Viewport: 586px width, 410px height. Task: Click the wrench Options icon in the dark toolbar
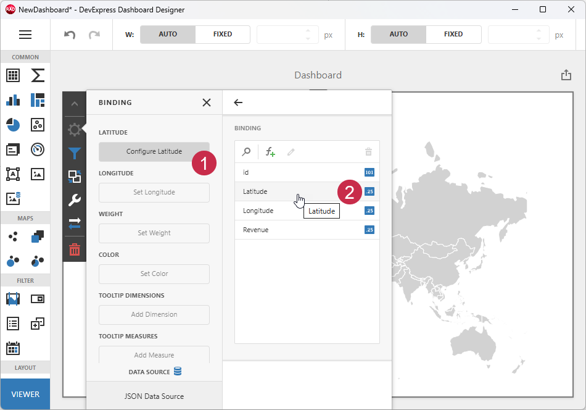pos(75,200)
